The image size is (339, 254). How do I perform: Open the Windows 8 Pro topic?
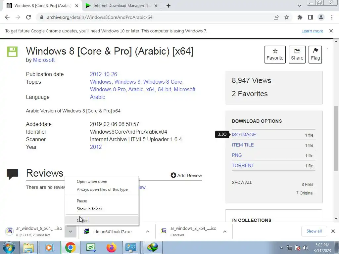coord(108,89)
